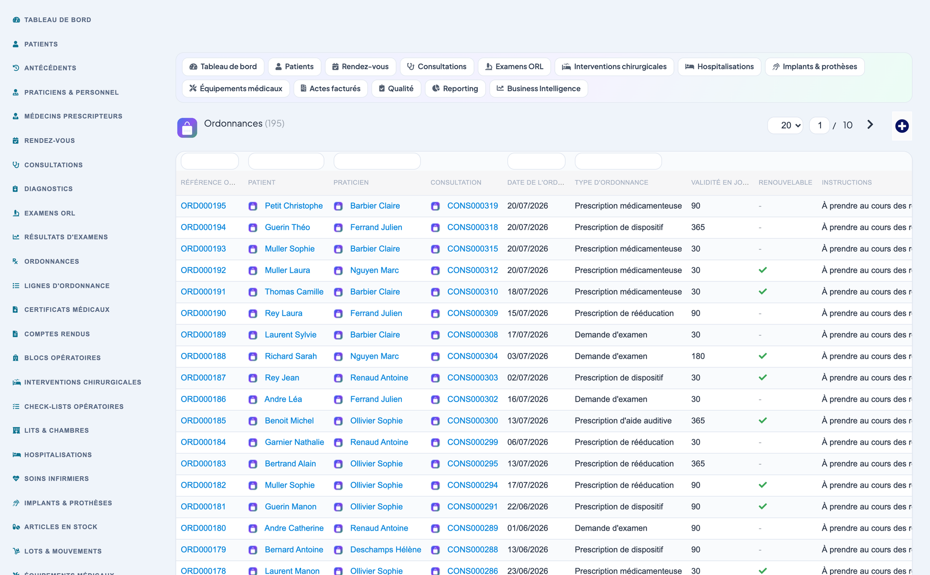930x575 pixels.
Task: Click the Rendez-vous calendar icon in sidebar
Action: 16,140
